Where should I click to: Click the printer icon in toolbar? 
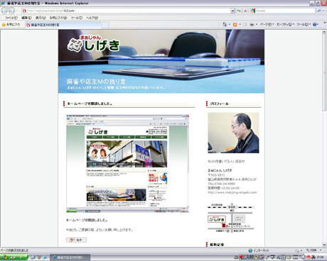point(252,24)
